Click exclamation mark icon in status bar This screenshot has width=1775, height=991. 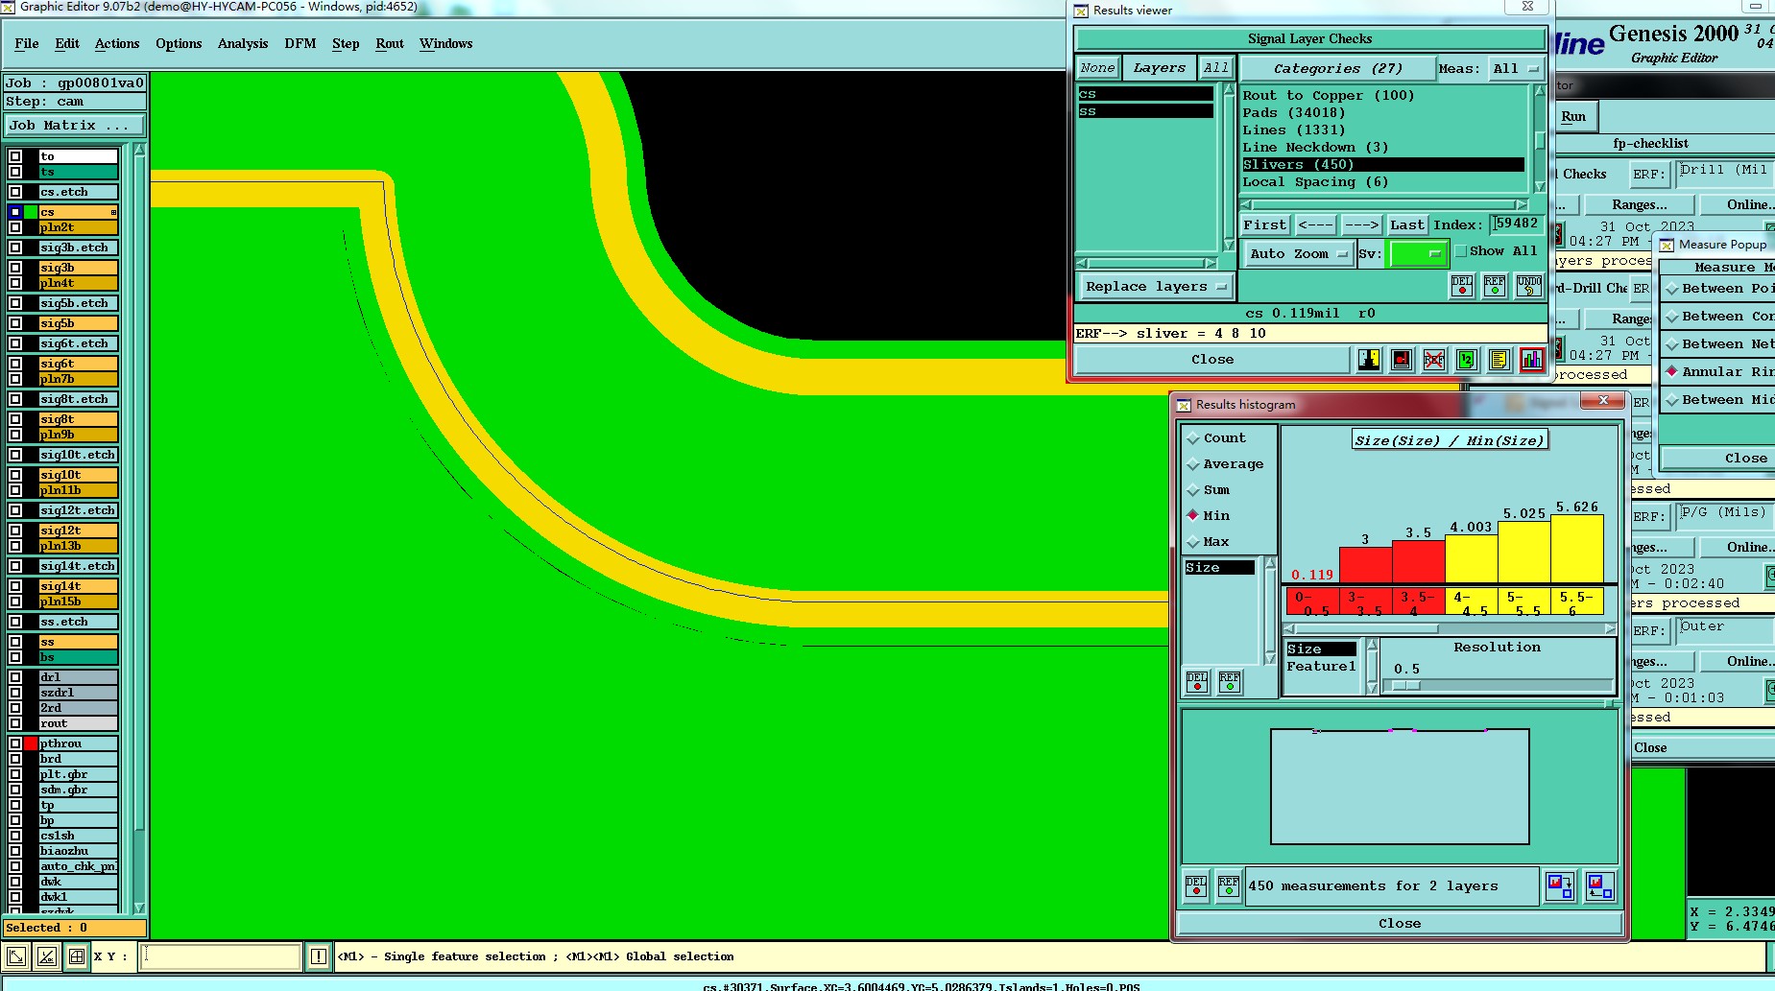pyautogui.click(x=319, y=956)
